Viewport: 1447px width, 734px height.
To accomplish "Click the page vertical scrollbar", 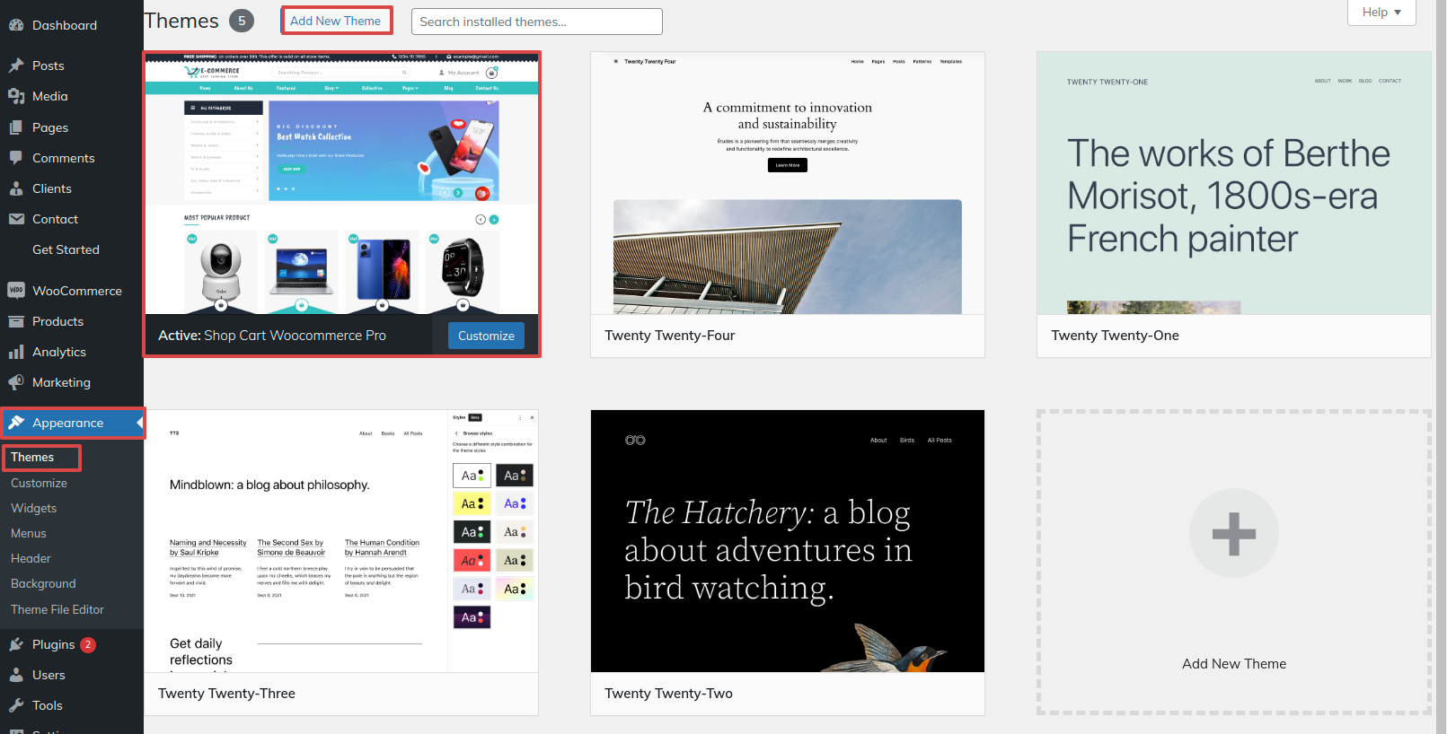I will 1441,367.
